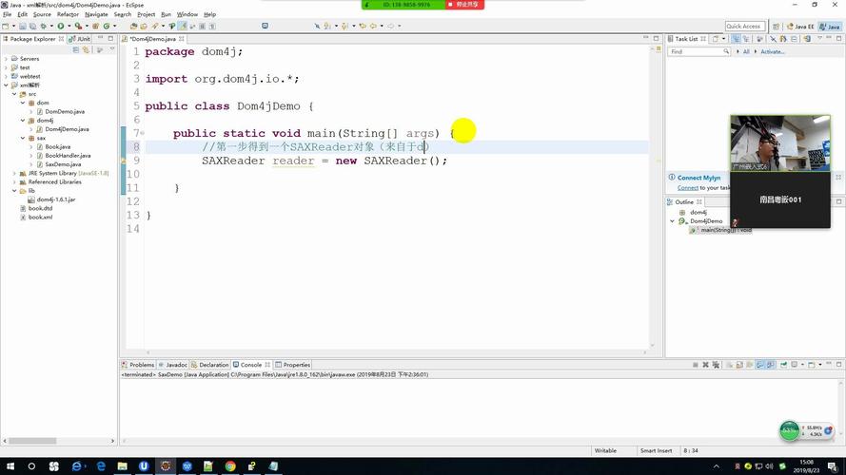Click the Debug bug icon in toolbar
The height and width of the screenshot is (475, 846).
pos(43,26)
